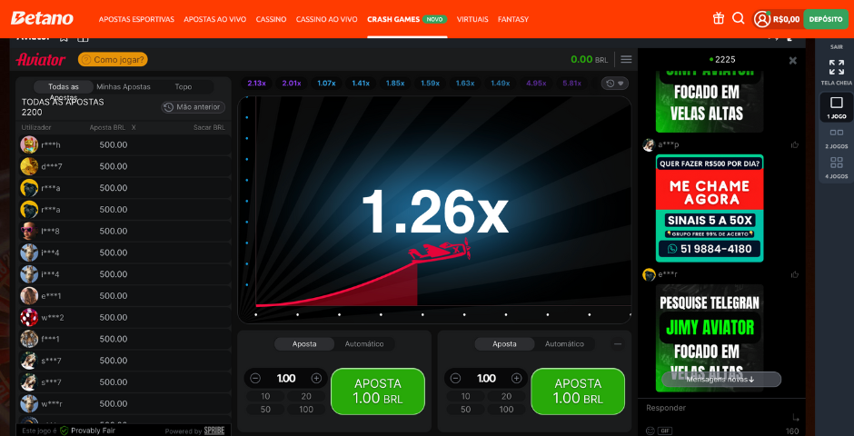Show Mão anterior results
Screen dimensions: 854x436
(194, 107)
